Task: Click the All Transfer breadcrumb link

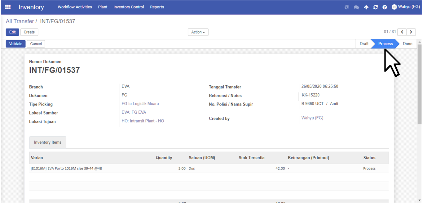Action: pos(20,21)
